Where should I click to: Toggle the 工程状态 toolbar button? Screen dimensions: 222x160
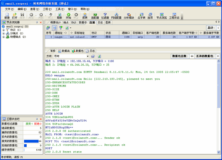(x=174, y=16)
